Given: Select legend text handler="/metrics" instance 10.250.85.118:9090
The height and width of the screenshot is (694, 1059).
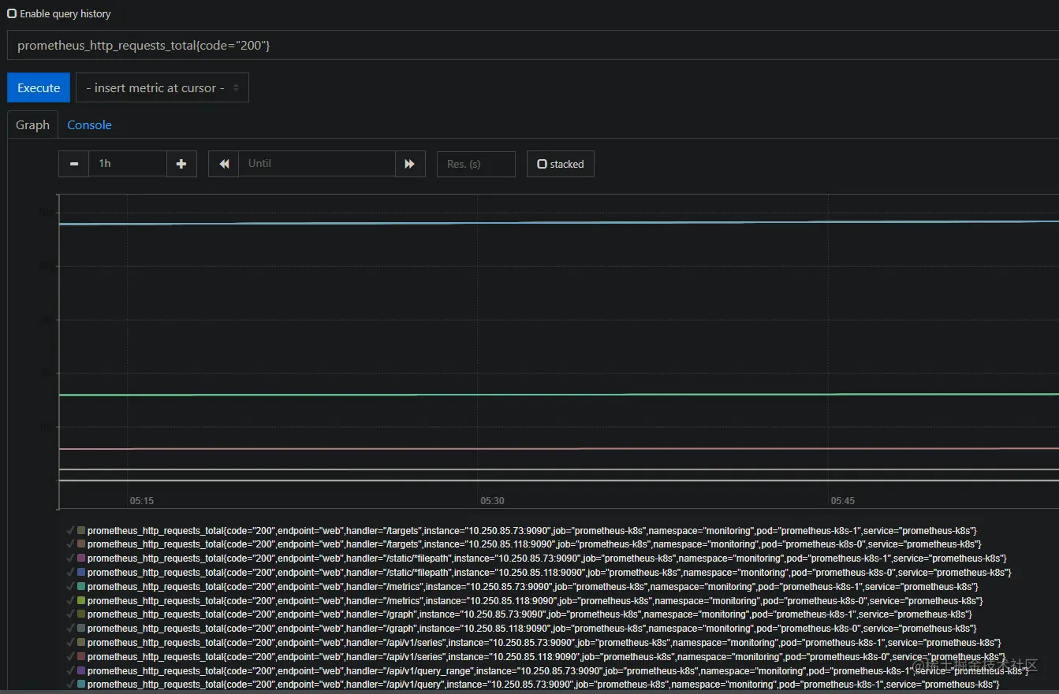Looking at the screenshot, I should 535,600.
